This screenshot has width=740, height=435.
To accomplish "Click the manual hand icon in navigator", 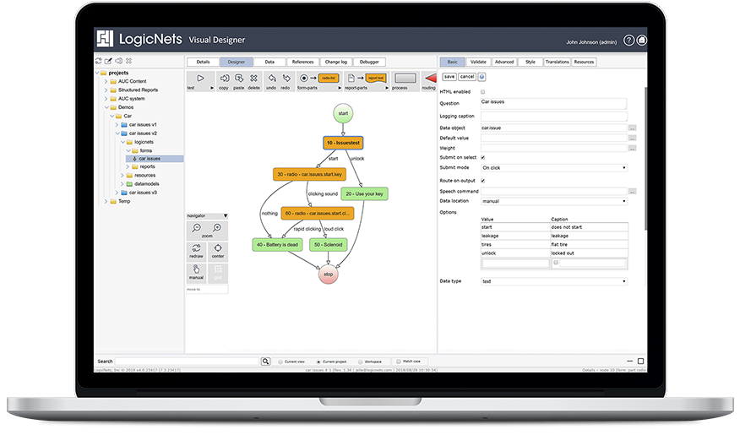I will [x=196, y=269].
